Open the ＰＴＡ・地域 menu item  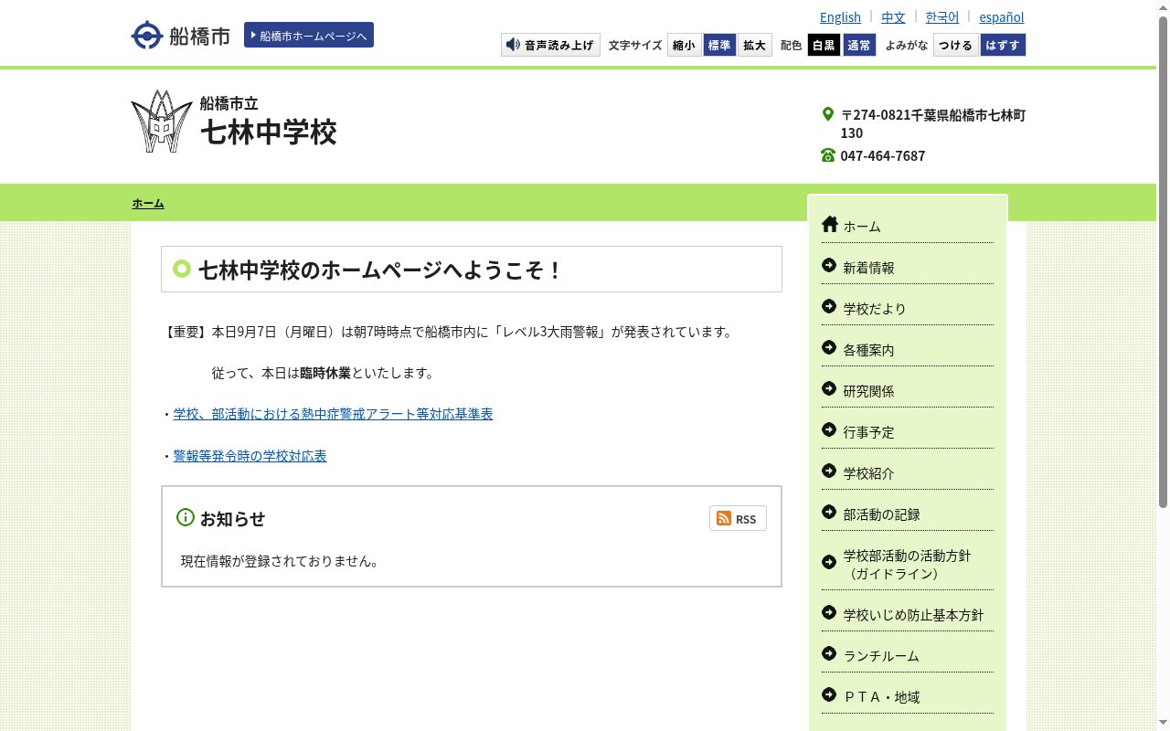click(x=881, y=697)
